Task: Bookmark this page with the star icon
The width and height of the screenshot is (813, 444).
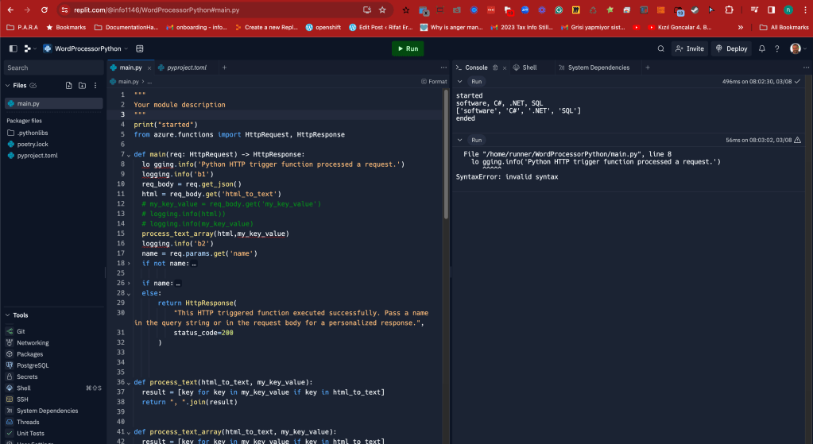Action: (382, 10)
